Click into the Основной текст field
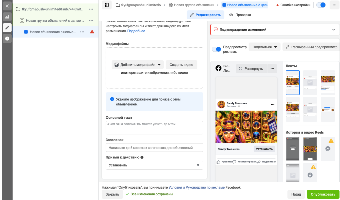 pyautogui.click(x=154, y=128)
